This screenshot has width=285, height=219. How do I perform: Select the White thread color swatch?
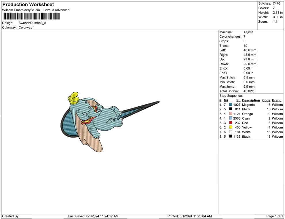[x=231, y=132]
